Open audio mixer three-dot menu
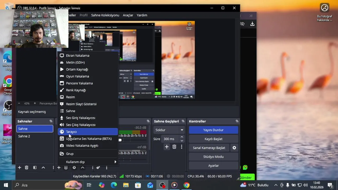The image size is (338, 190). (x=107, y=168)
